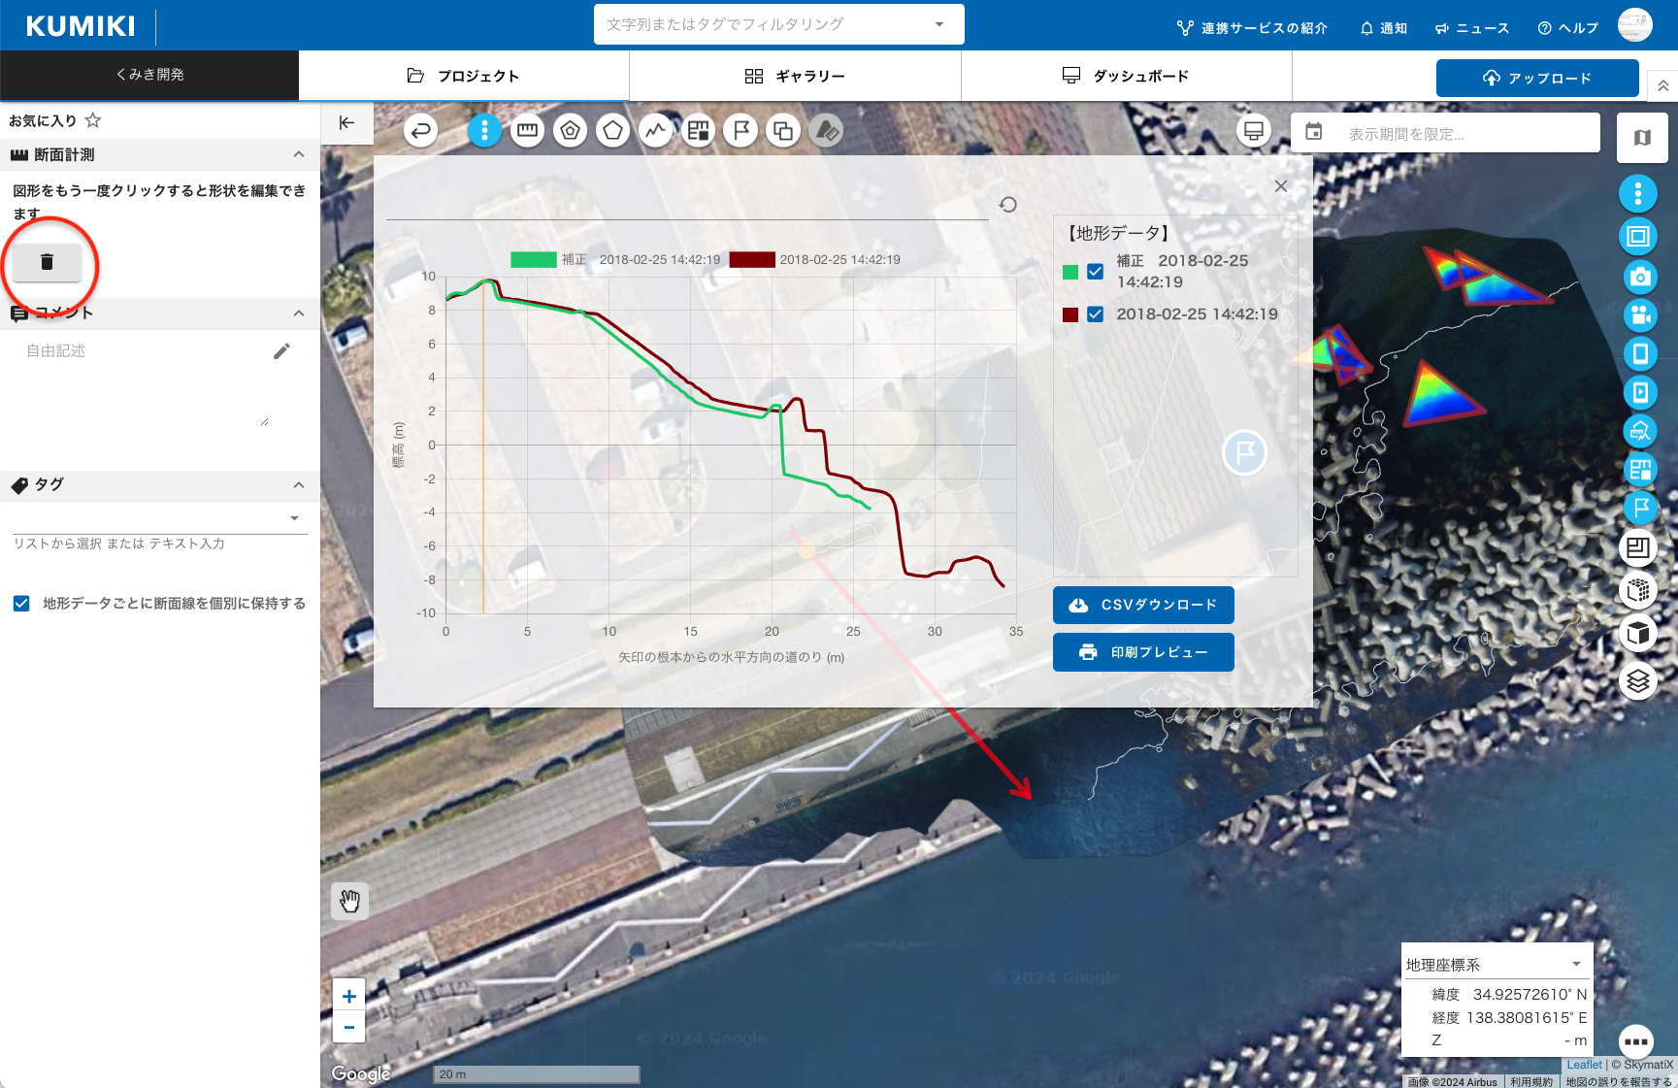Open the ギャラリー tab
1678x1088 pixels.
click(795, 76)
